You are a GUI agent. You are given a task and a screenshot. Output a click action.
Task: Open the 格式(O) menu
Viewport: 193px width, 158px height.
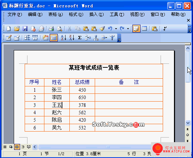tap(76, 14)
